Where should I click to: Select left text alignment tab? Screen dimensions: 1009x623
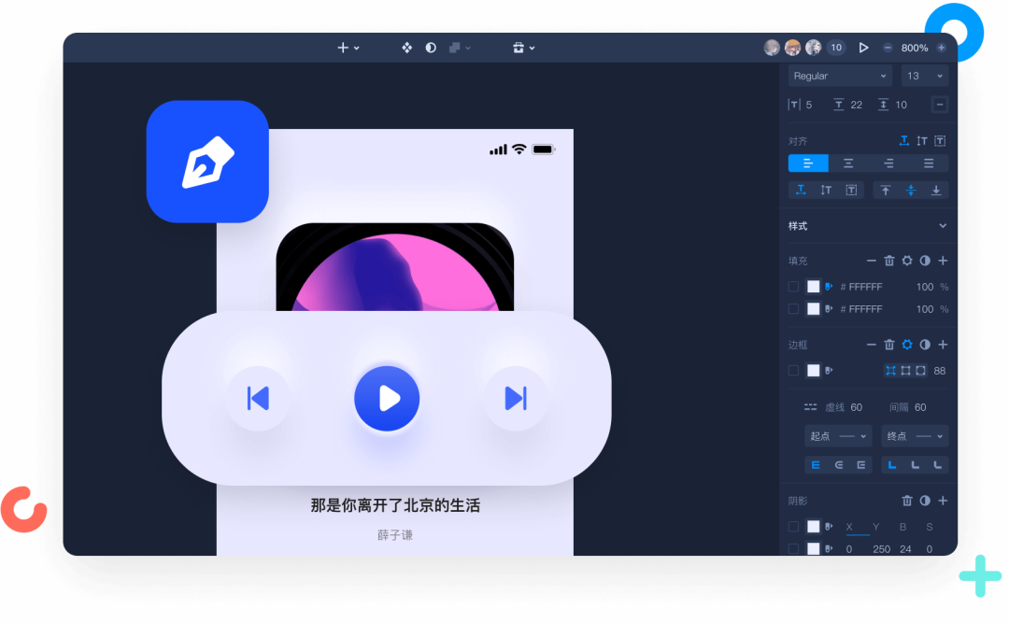(808, 163)
